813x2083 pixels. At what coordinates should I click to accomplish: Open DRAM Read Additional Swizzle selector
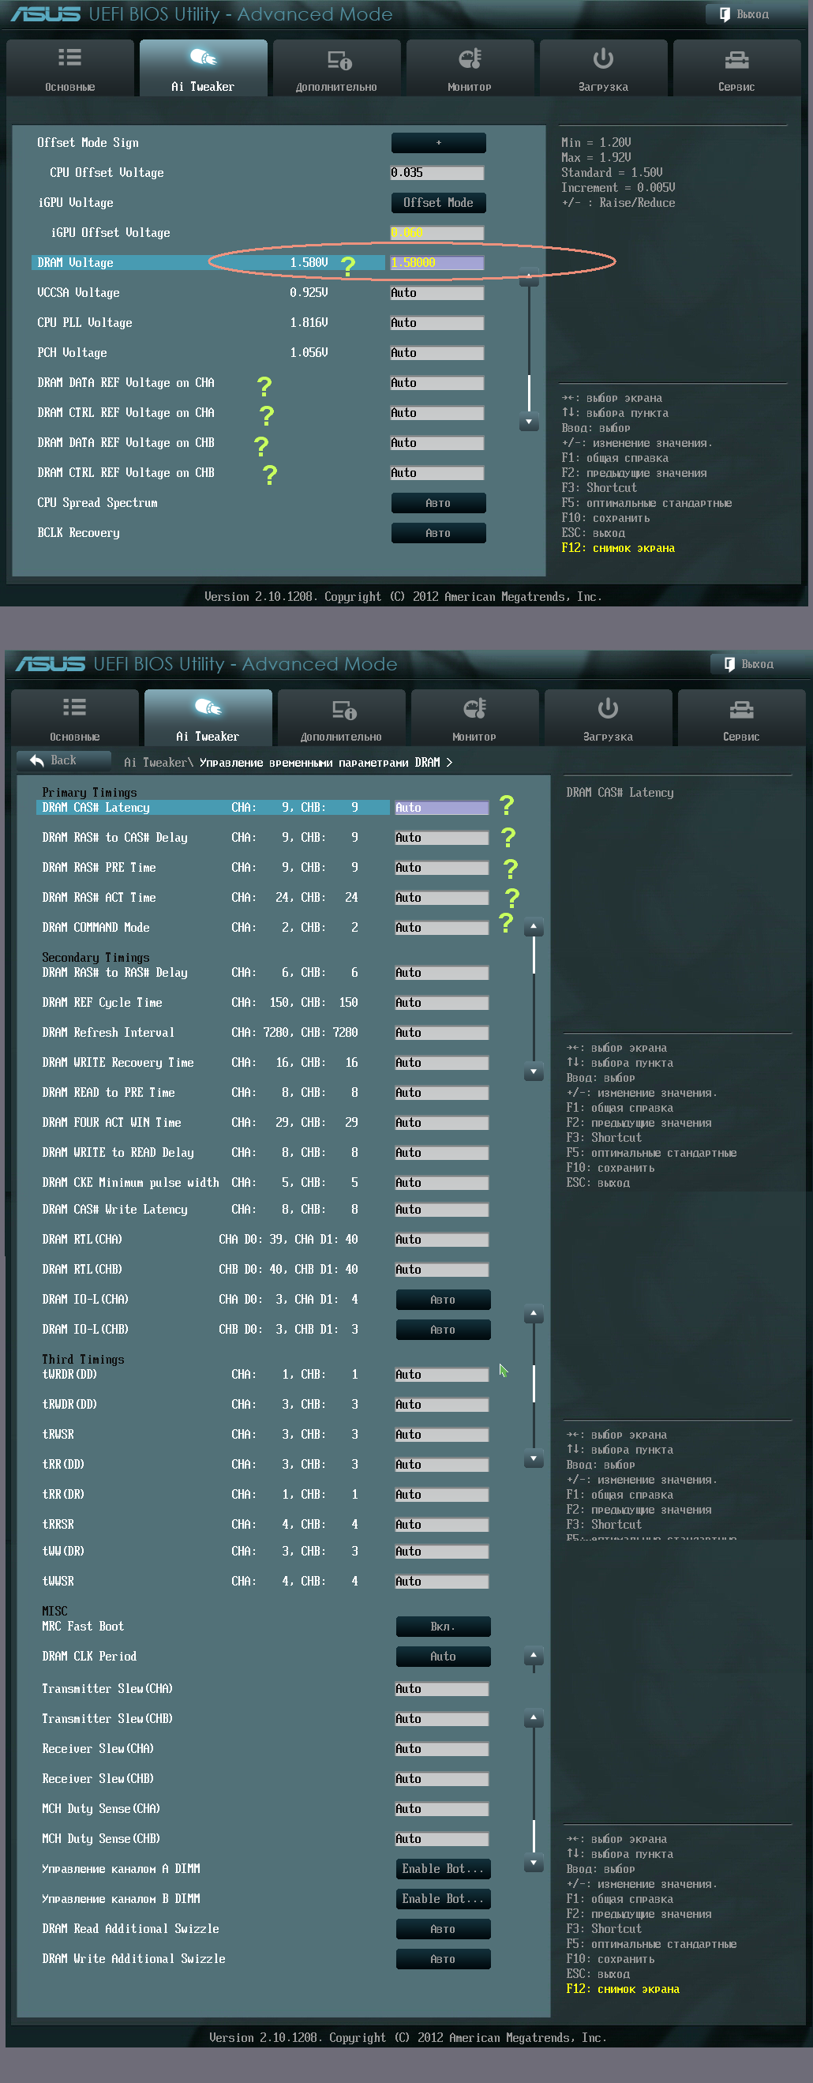click(444, 1928)
